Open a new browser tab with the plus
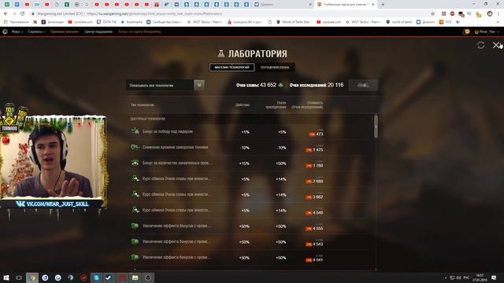This screenshot has height=283, width=504. [383, 5]
